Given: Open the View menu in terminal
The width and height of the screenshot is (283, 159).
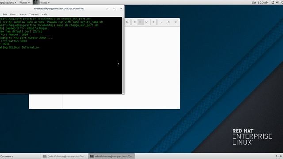Looking at the screenshot, I should click(13, 15).
